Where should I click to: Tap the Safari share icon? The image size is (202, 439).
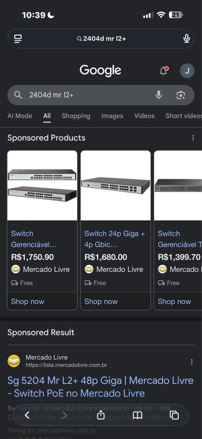pos(101,415)
